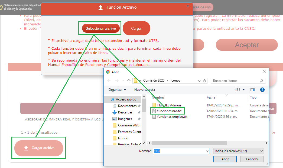Open the Organizar menu

(x=117, y=90)
